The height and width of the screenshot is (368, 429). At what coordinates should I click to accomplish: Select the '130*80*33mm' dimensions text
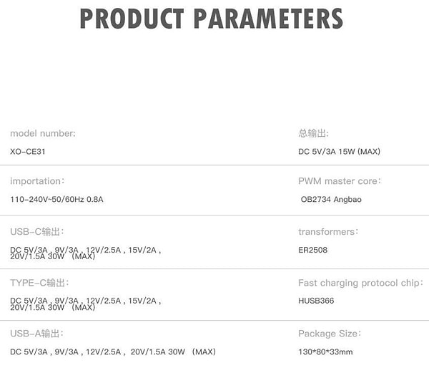[325, 352]
